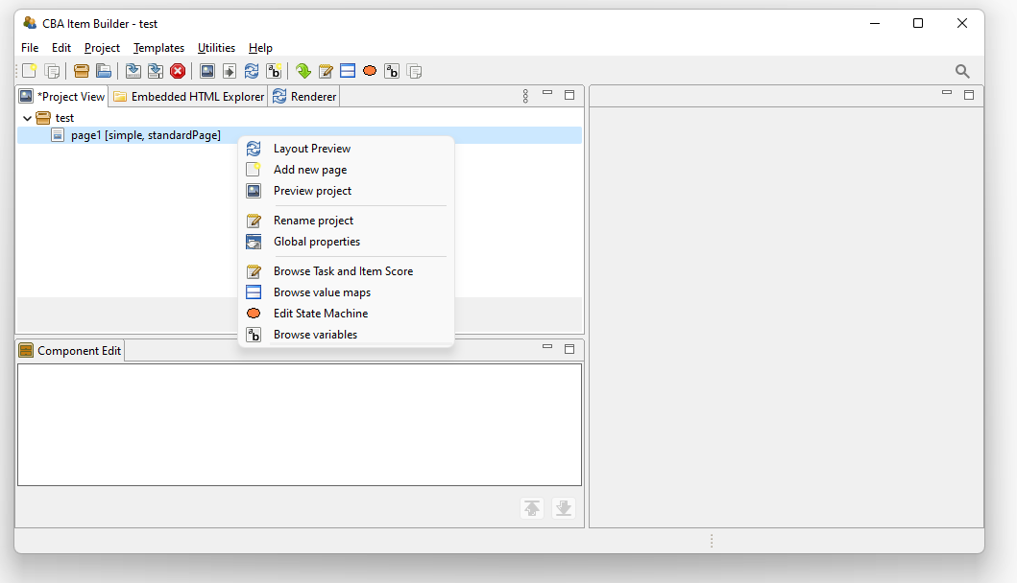Minimize the Project View panel
This screenshot has width=1017, height=583.
click(x=547, y=94)
